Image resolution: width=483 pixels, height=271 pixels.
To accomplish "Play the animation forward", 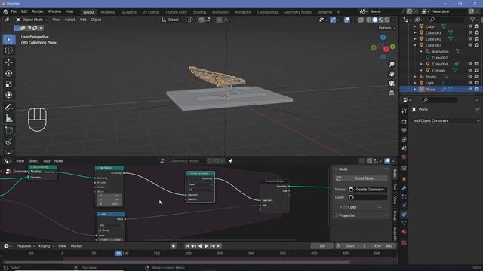I will (x=206, y=246).
